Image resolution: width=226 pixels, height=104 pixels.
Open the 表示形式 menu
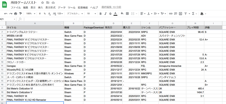pyautogui.click(x=50, y=8)
